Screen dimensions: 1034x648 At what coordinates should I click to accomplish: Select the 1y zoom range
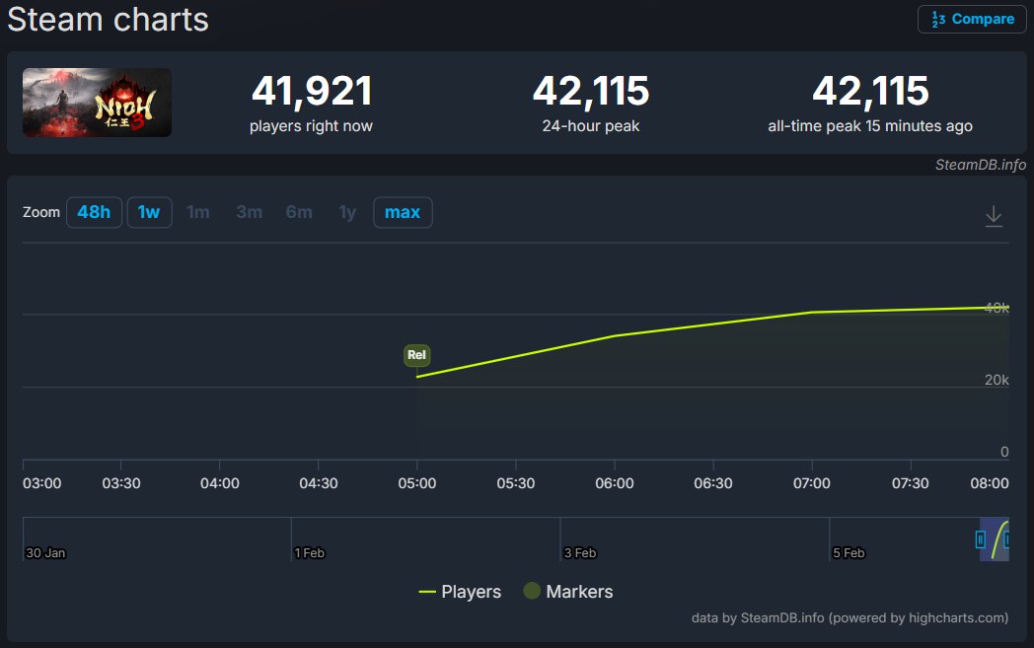pyautogui.click(x=347, y=212)
